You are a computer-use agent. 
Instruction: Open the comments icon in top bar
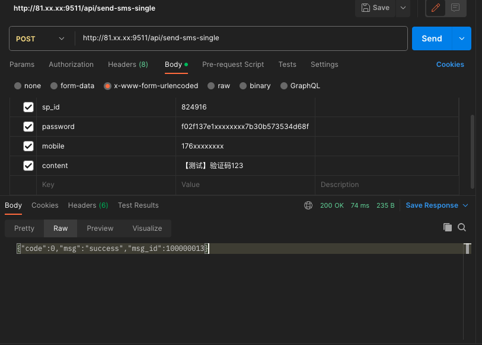point(455,8)
